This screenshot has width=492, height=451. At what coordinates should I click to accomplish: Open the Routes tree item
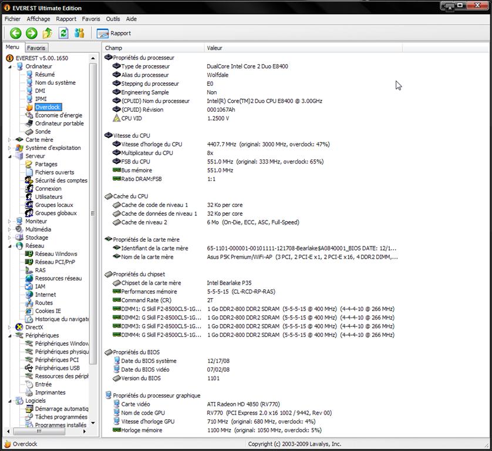pos(44,303)
